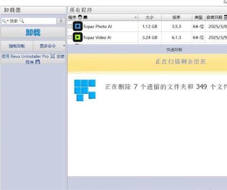
Task: Click version cell 3.5.3
Action: (x=176, y=26)
